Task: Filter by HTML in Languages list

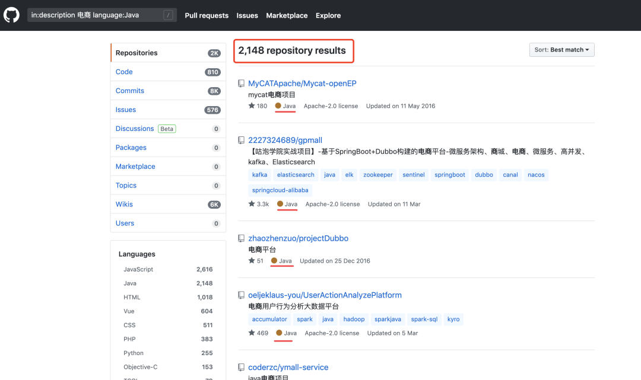Action: coord(168,297)
